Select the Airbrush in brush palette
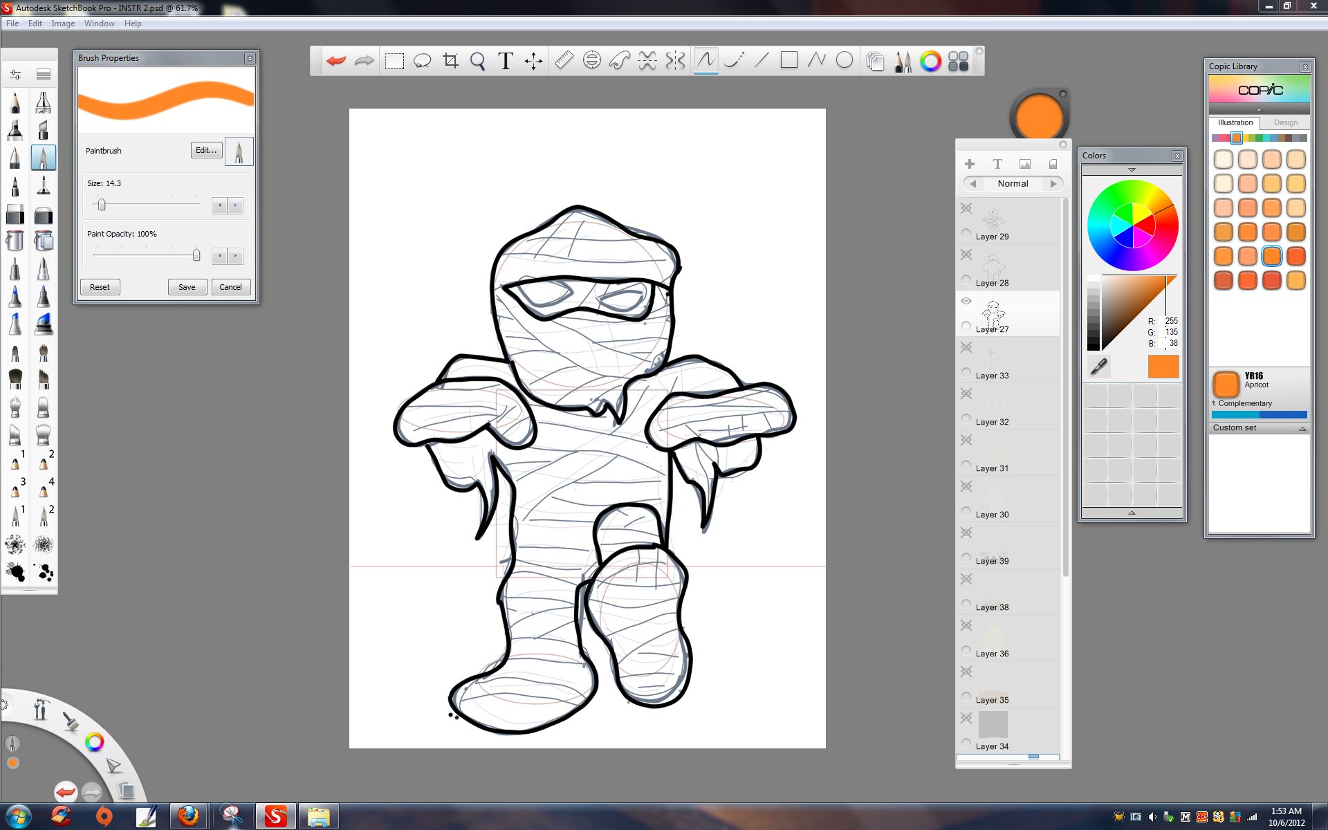The image size is (1328, 830). [x=43, y=102]
